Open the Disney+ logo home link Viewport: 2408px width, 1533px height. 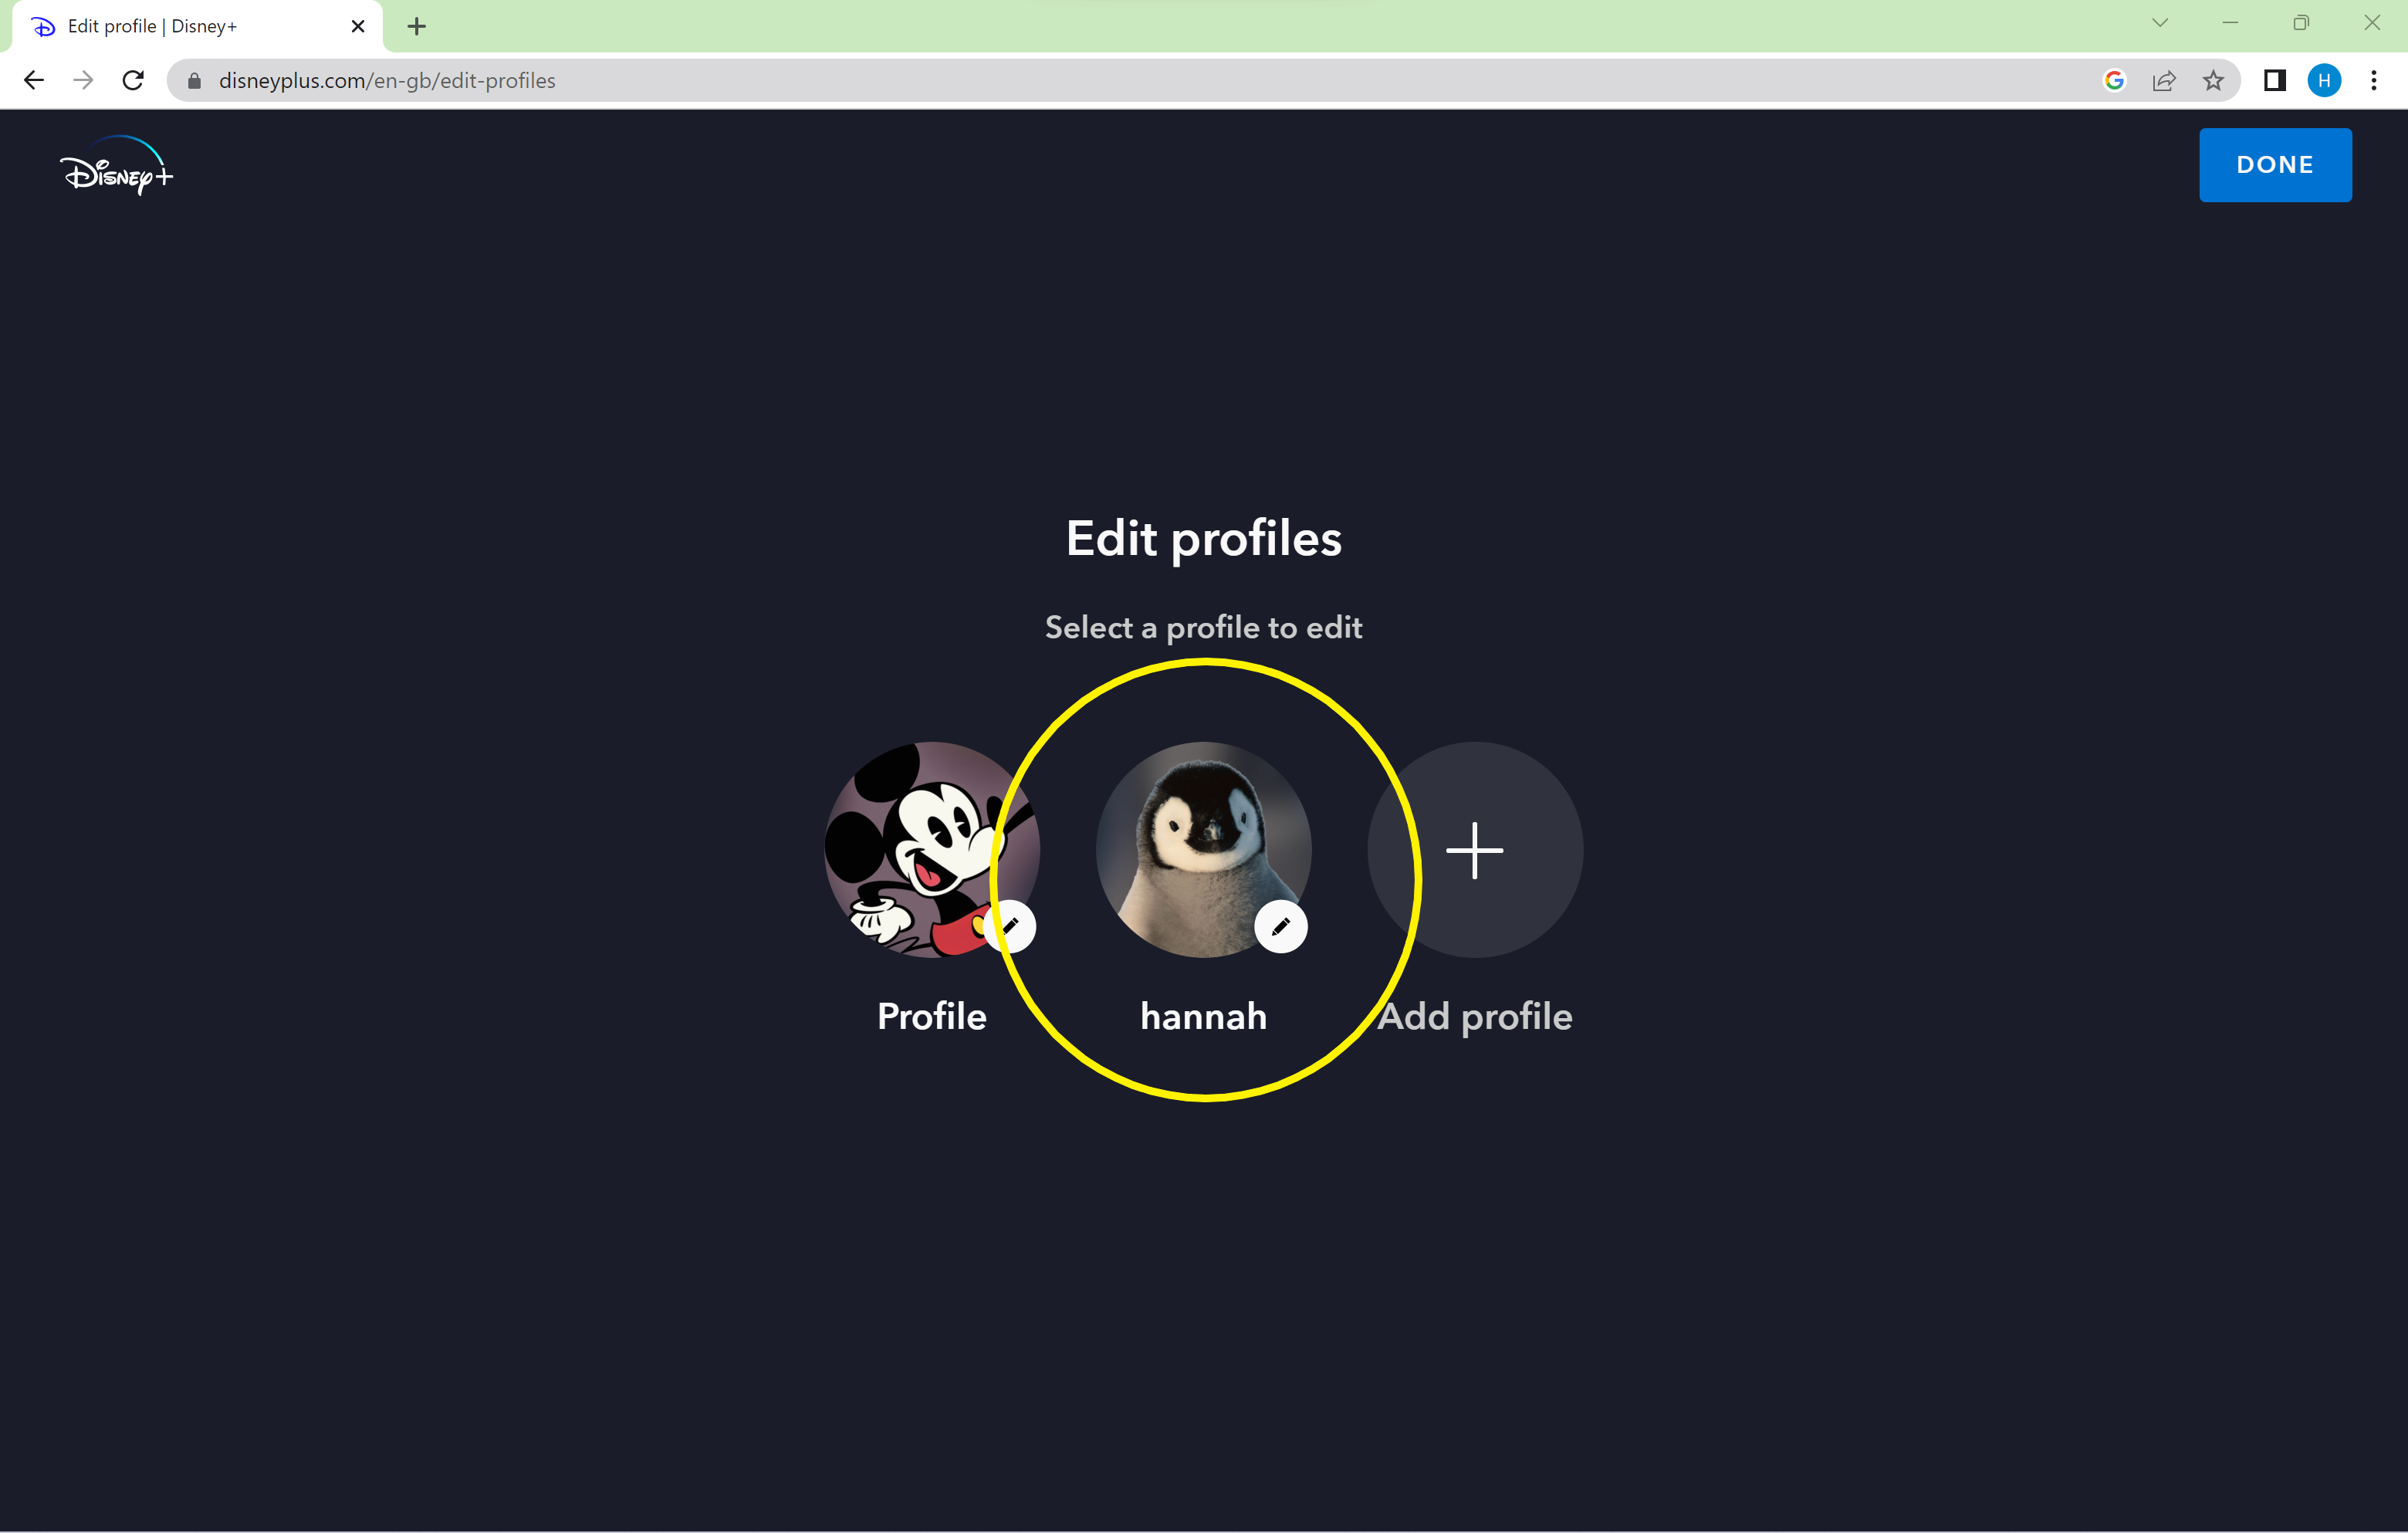pyautogui.click(x=117, y=166)
